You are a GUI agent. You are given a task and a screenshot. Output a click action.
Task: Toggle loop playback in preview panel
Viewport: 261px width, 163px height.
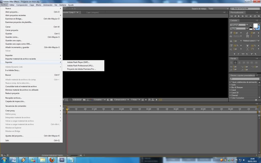tap(255, 16)
